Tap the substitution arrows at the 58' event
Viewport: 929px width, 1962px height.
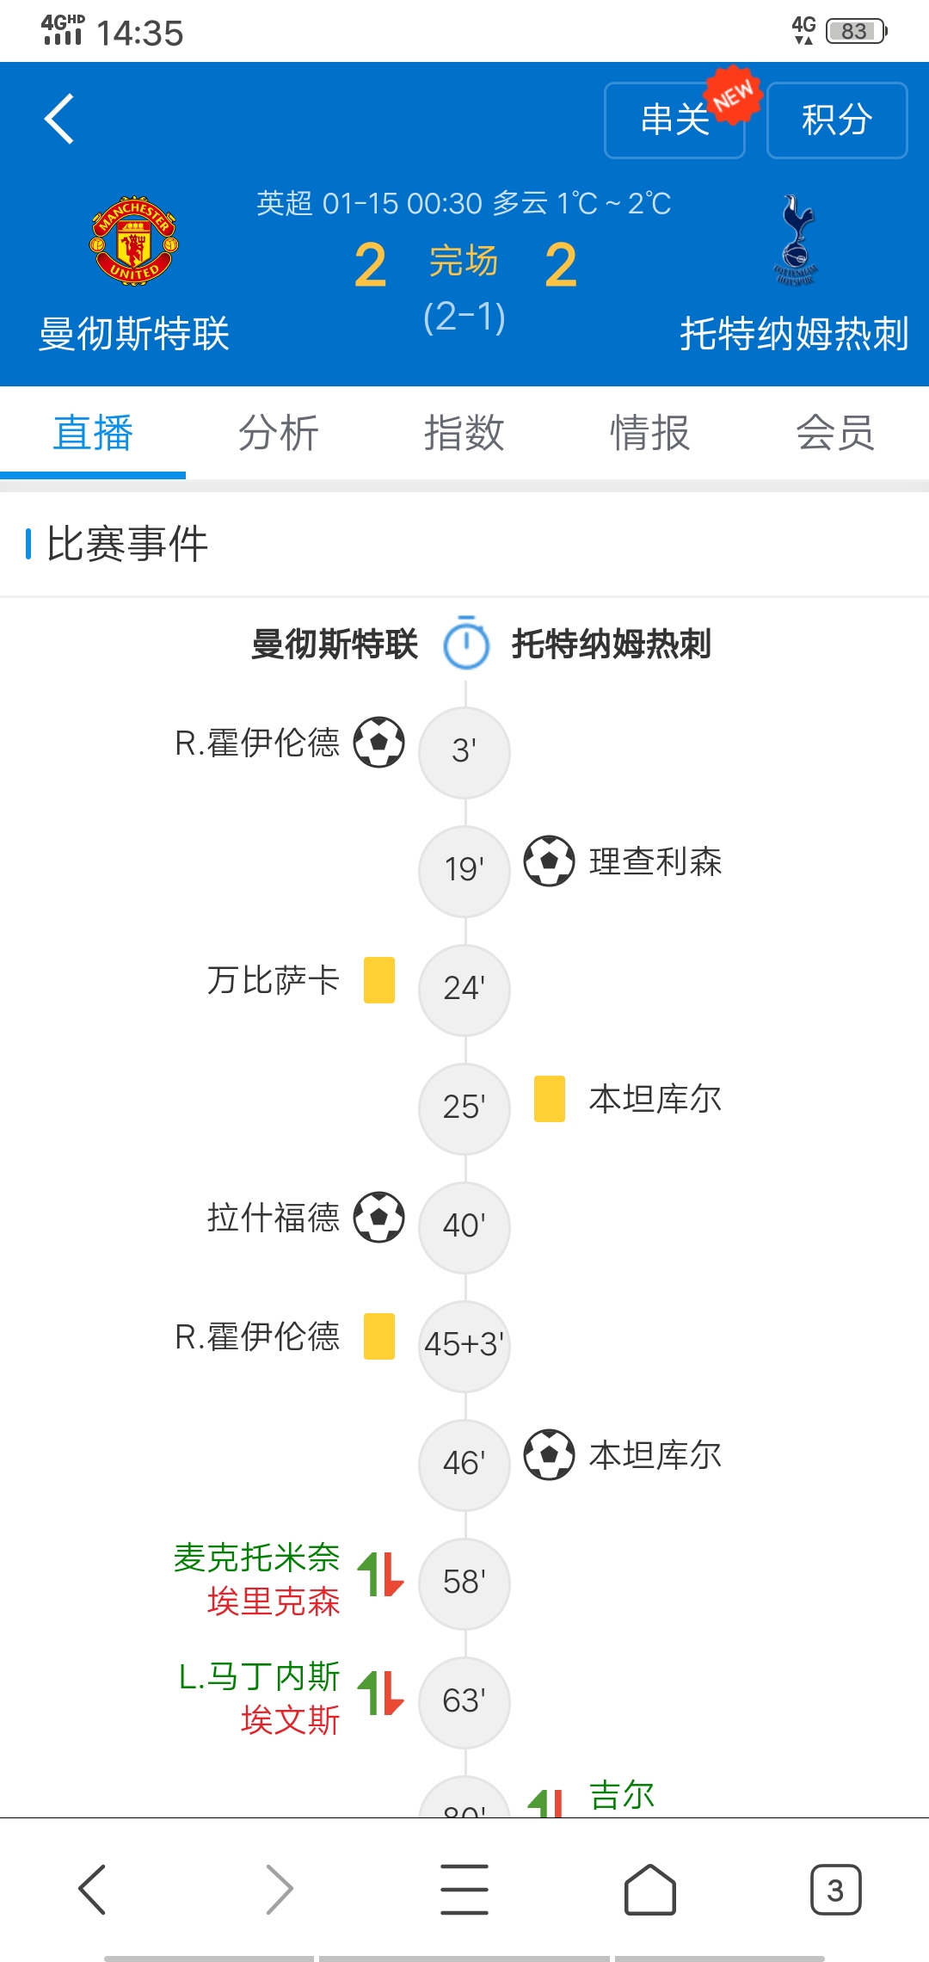coord(380,1575)
